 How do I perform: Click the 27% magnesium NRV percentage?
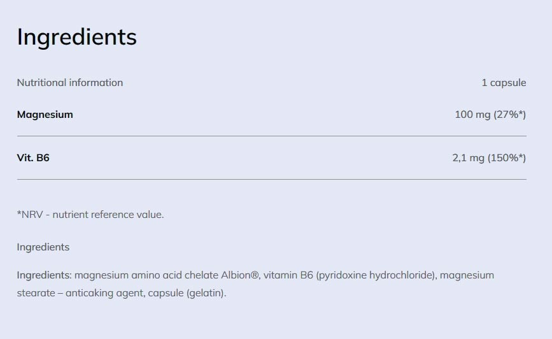509,115
